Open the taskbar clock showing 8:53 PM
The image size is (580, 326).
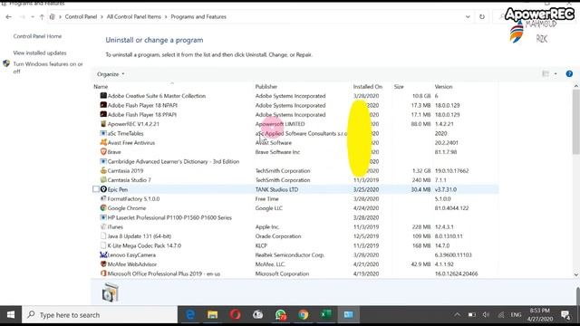point(540,314)
